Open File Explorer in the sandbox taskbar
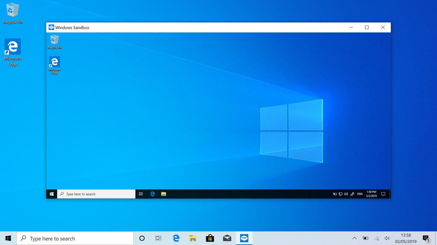 [164, 194]
